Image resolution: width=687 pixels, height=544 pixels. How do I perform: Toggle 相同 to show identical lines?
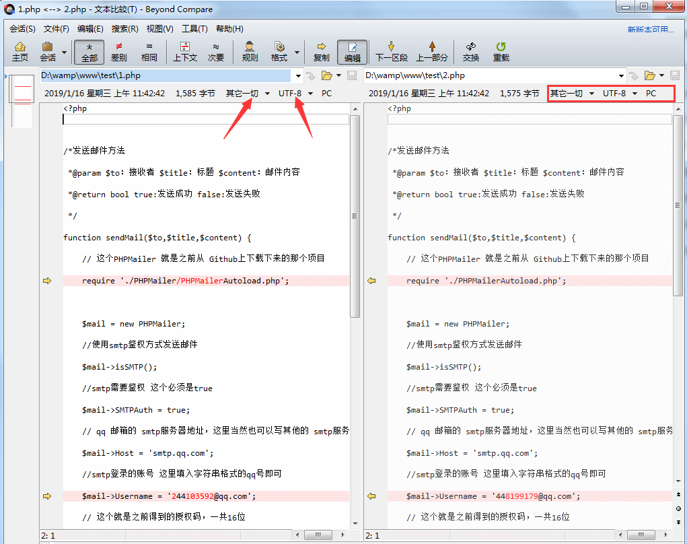coord(149,52)
